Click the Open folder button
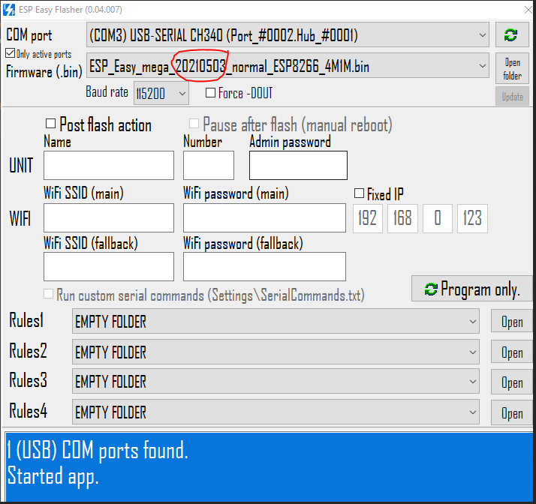This screenshot has height=504, width=536. click(x=512, y=69)
